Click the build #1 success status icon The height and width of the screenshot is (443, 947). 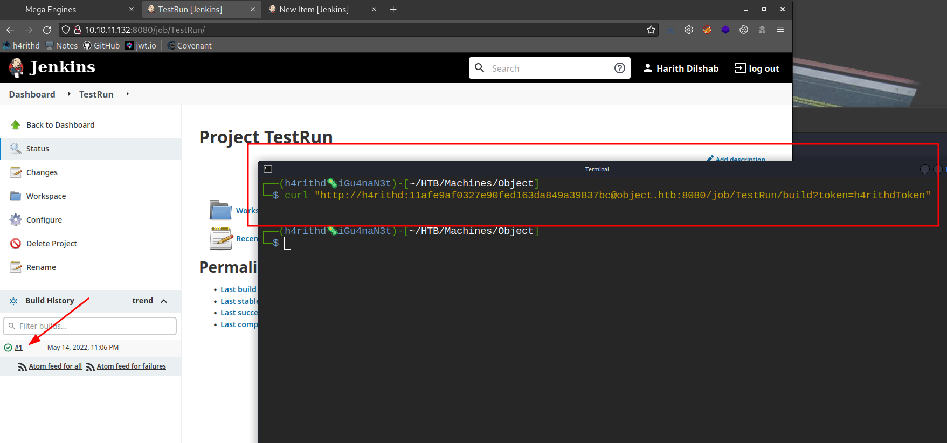[8, 348]
